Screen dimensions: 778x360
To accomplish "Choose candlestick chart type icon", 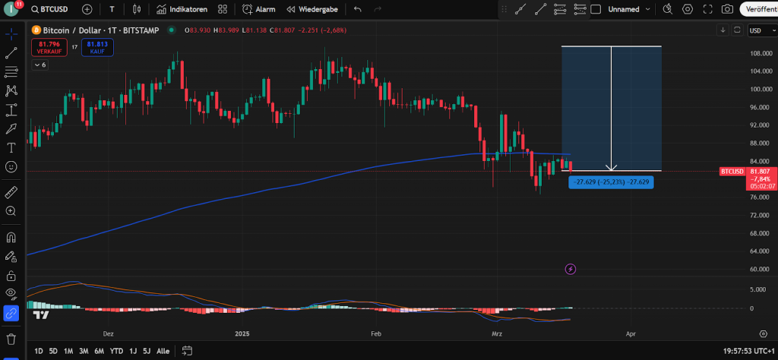I will coord(136,9).
